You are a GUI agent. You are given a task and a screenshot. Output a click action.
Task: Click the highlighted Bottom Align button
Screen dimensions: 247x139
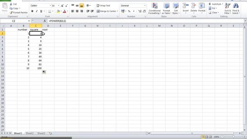click(x=81, y=6)
